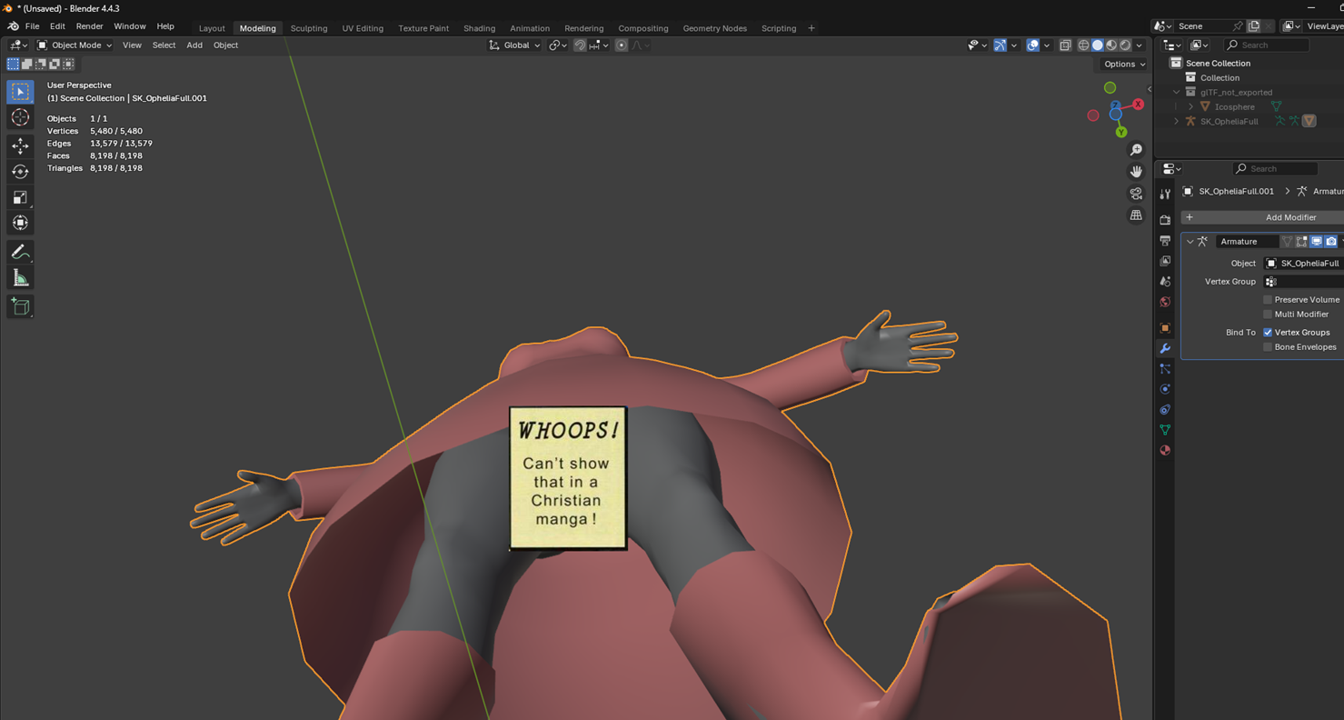Open the Render properties tab
Image resolution: width=1344 pixels, height=720 pixels.
pyautogui.click(x=1165, y=220)
